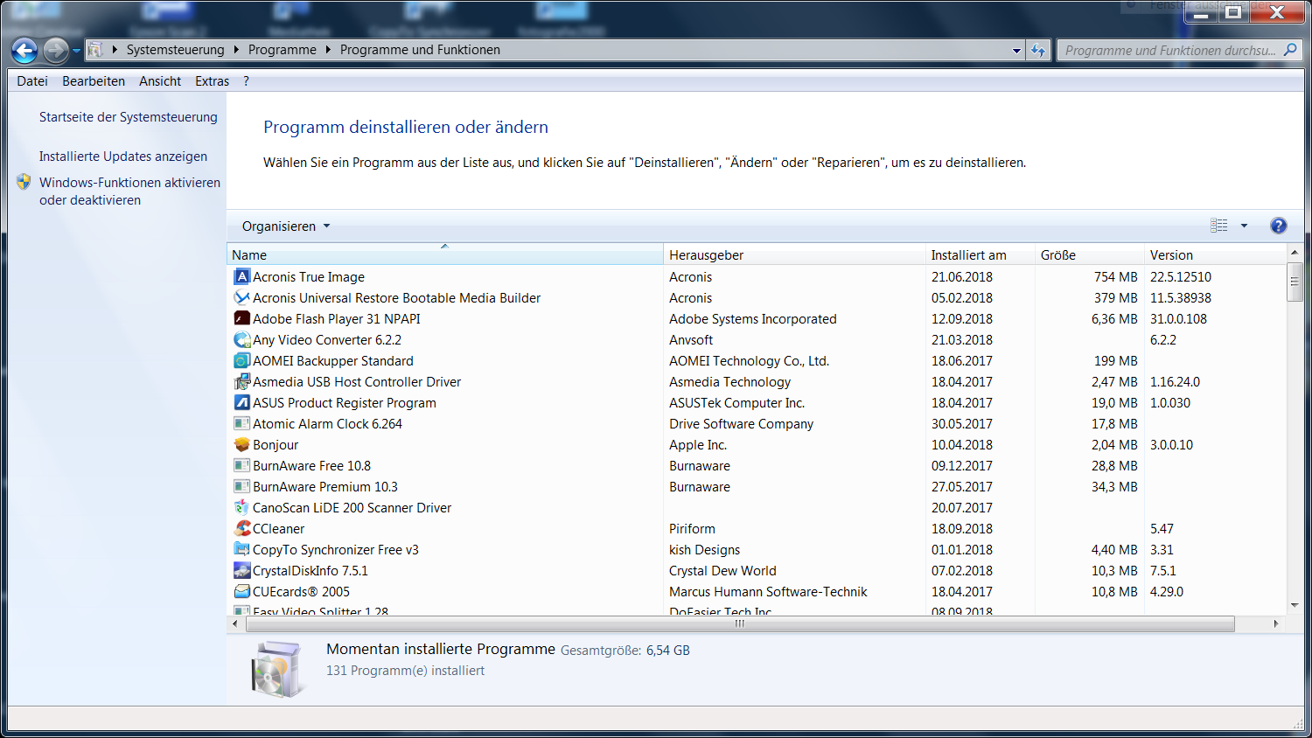Click the CCleaner program icon
Image resolution: width=1312 pixels, height=738 pixels.
pos(242,528)
